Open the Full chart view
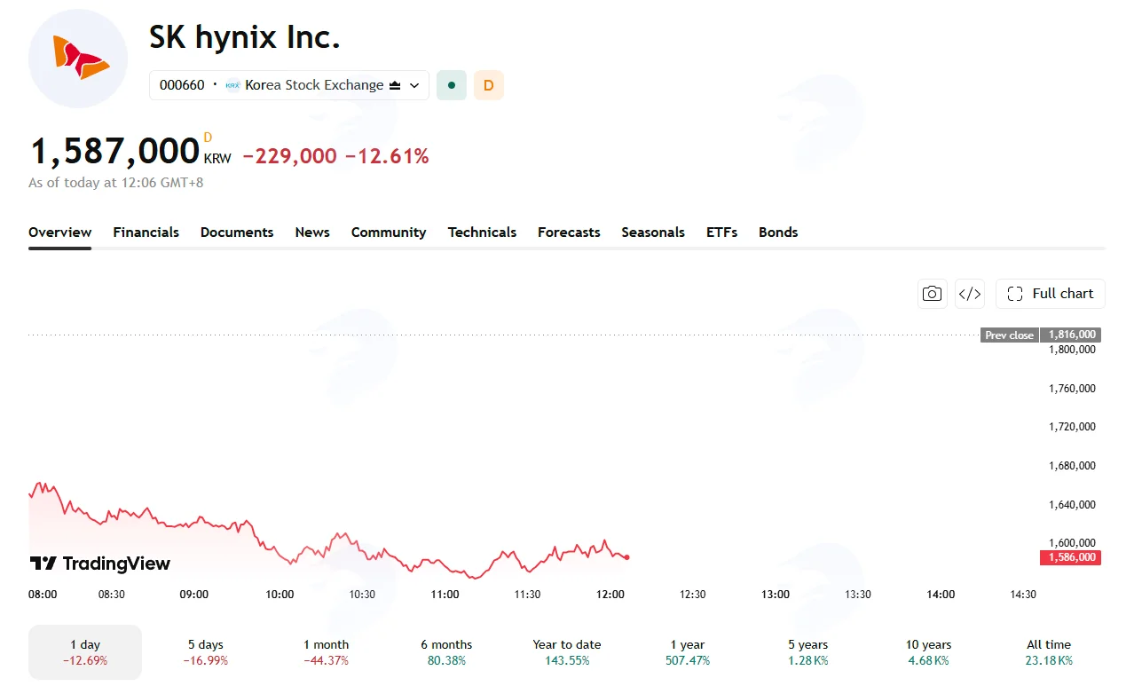Screen dimensions: 1134x686 coord(1051,294)
